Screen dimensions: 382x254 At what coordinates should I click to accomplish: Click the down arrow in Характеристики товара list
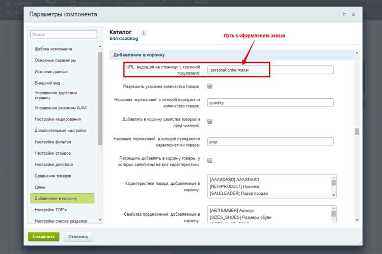pyautogui.click(x=334, y=195)
